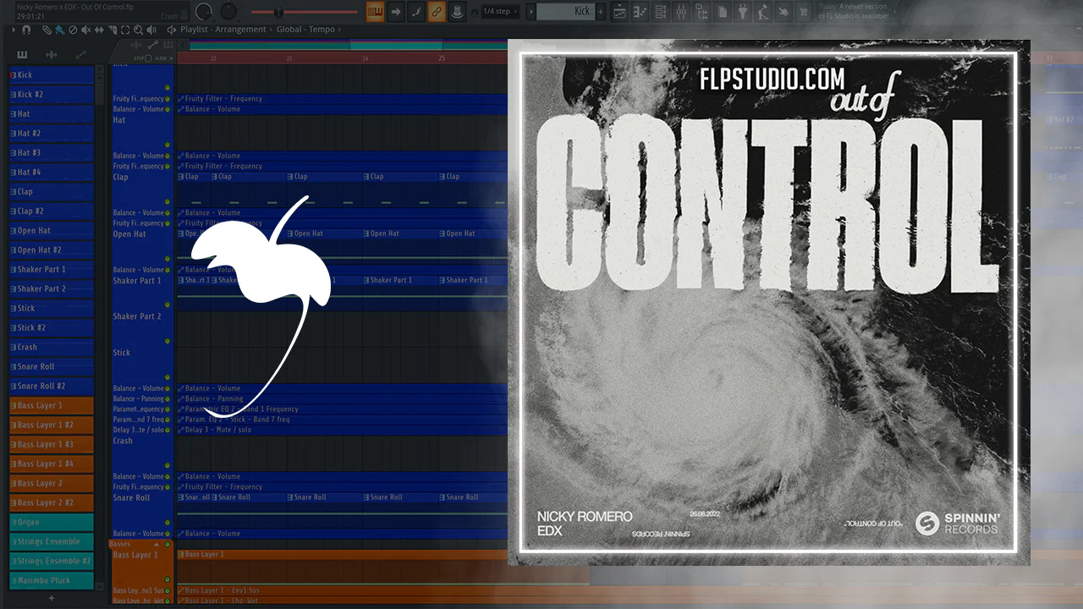Image resolution: width=1083 pixels, height=609 pixels.
Task: Open the Piano roll view icon
Action: [x=640, y=12]
